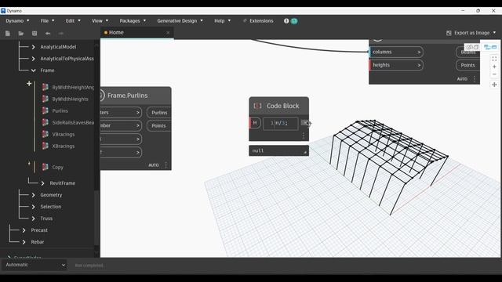Click the Open folder toolbar icon
Screen dimensions: 502x282
click(21, 33)
